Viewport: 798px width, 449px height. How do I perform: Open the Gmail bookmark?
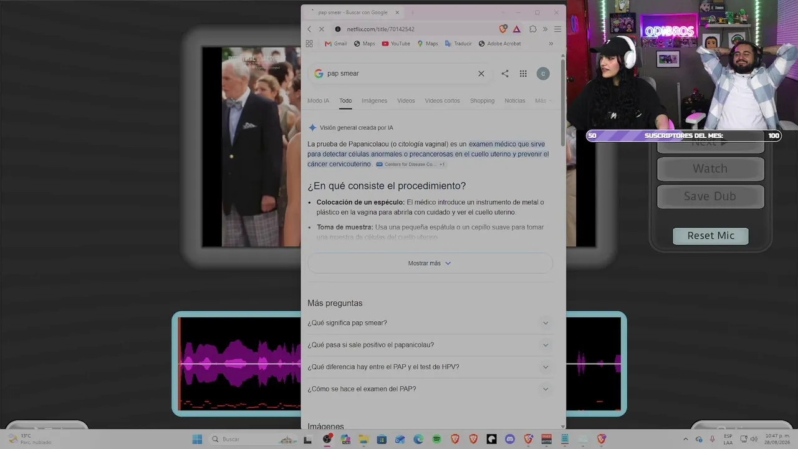[x=335, y=44]
